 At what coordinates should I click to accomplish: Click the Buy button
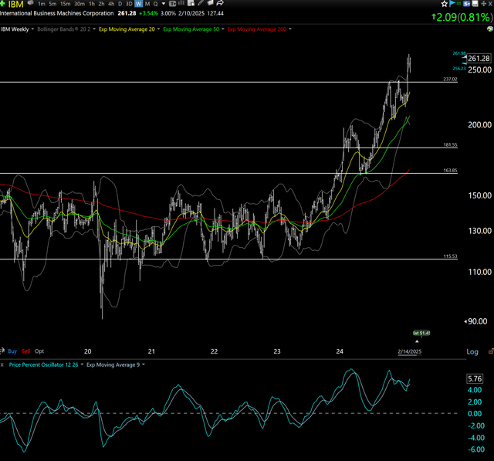pos(12,351)
